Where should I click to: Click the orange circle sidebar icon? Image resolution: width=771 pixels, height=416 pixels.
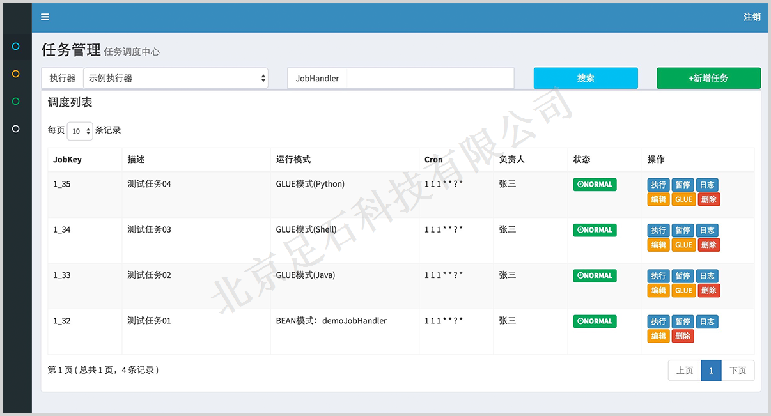tap(16, 74)
